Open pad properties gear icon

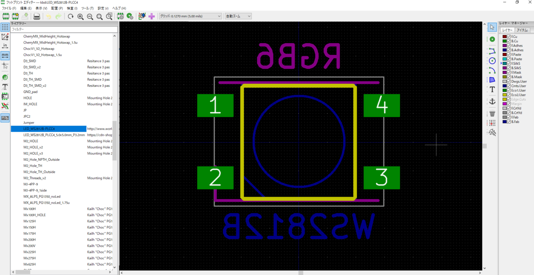point(130,16)
